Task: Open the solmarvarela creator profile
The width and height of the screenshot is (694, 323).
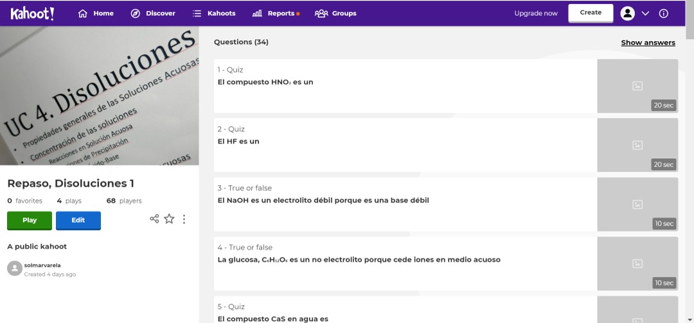Action: click(42, 265)
